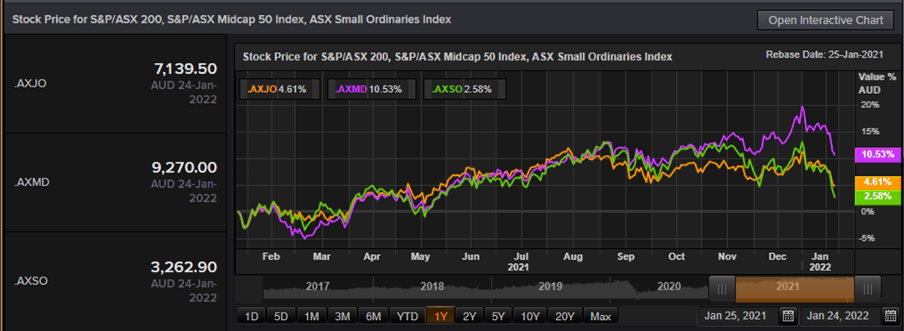Viewport: 904px width, 331px height.
Task: Click the Open Interactive Chart button
Action: 825,20
